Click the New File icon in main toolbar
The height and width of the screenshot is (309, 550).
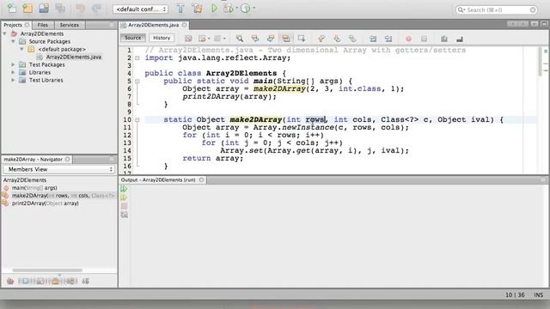pyautogui.click(x=11, y=8)
